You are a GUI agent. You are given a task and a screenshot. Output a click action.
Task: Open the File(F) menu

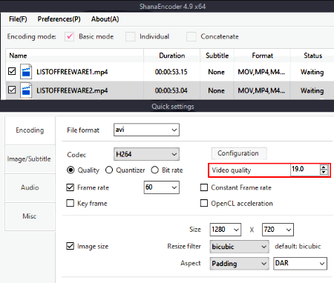(18, 19)
